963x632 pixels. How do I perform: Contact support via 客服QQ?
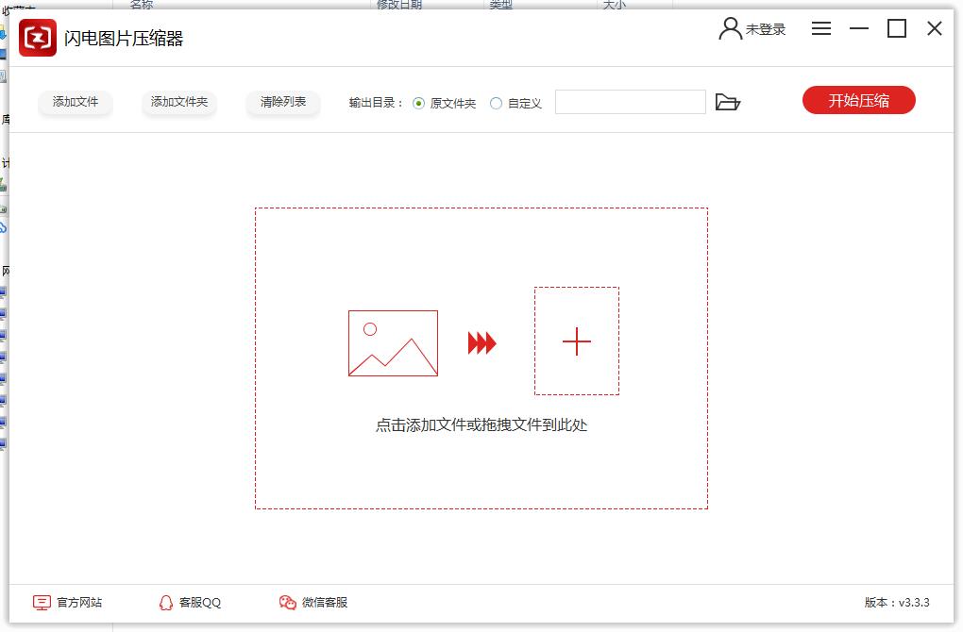(x=190, y=602)
